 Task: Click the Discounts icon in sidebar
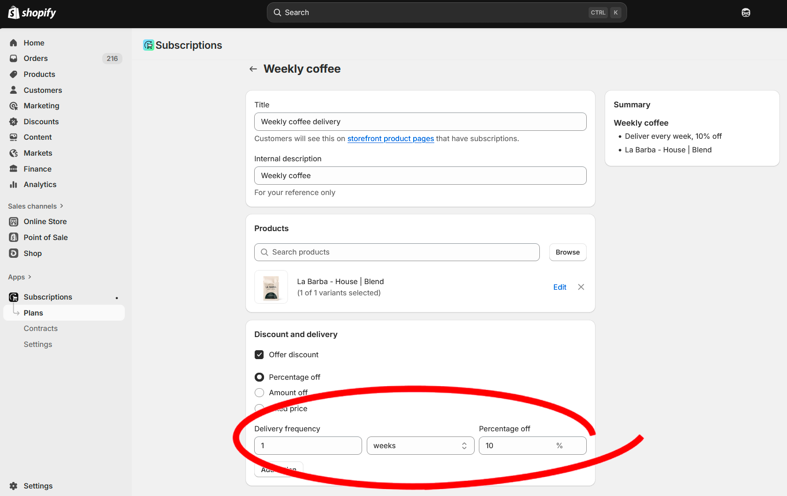tap(14, 121)
